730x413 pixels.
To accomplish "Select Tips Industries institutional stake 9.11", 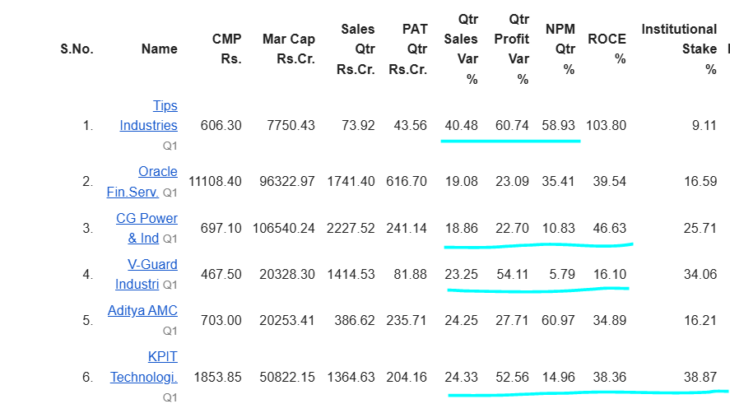I will [x=704, y=126].
